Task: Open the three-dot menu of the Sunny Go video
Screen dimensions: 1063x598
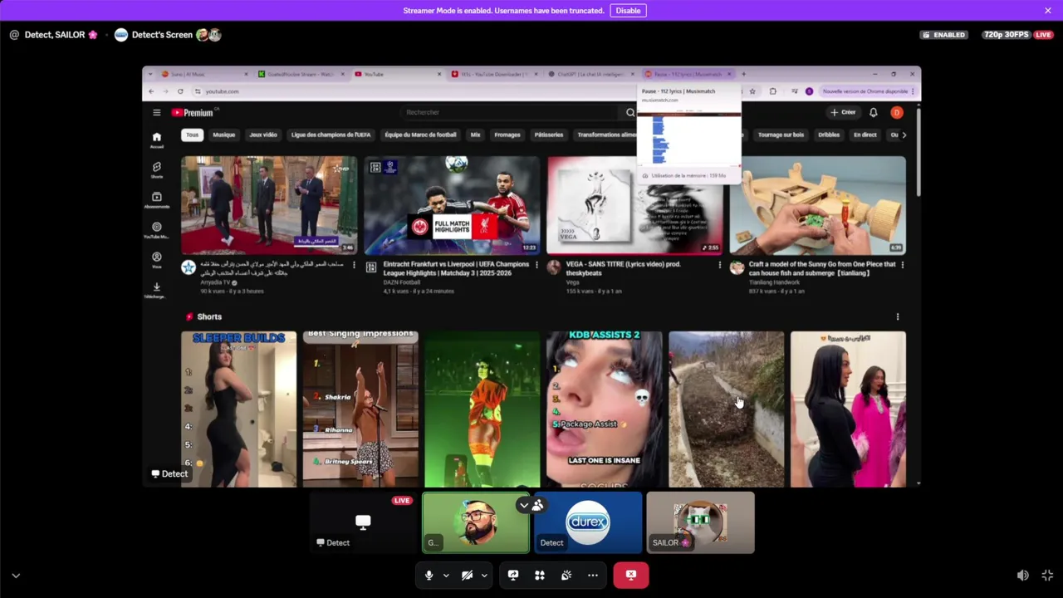Action: [x=903, y=265]
